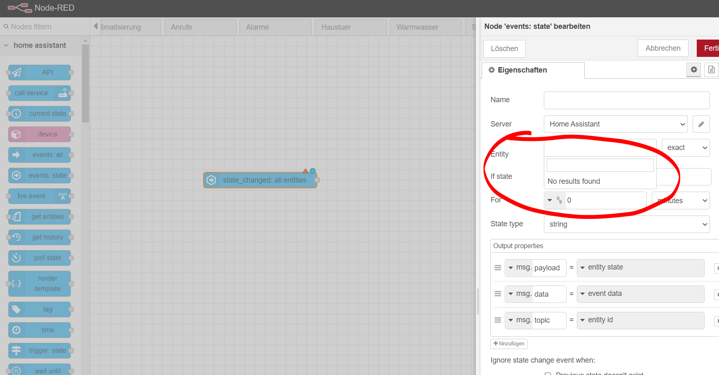The width and height of the screenshot is (719, 375).
Task: Click the current state node
Action: (x=39, y=114)
